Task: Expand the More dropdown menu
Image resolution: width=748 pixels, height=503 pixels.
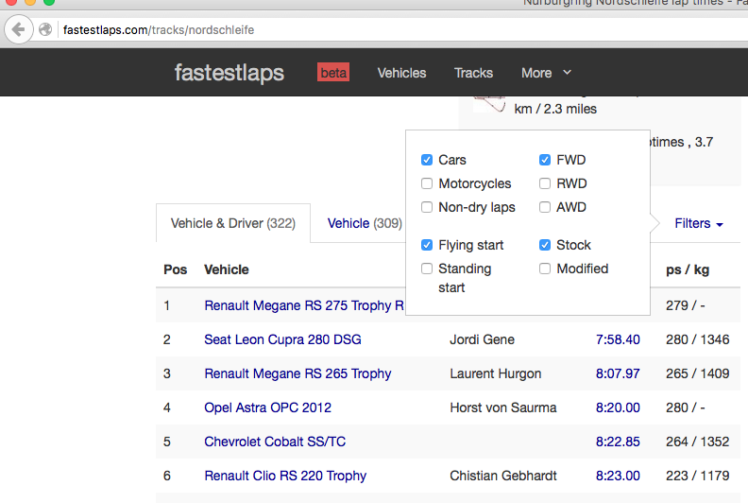Action: [546, 73]
